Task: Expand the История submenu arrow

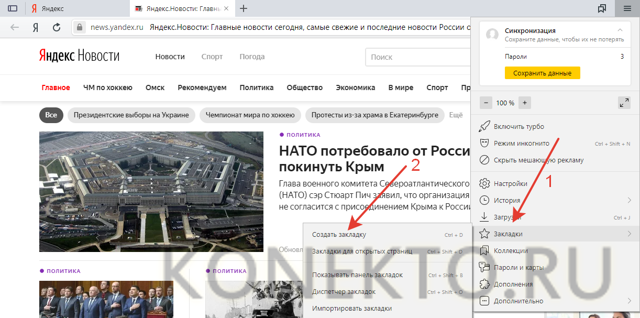Action: [629, 200]
